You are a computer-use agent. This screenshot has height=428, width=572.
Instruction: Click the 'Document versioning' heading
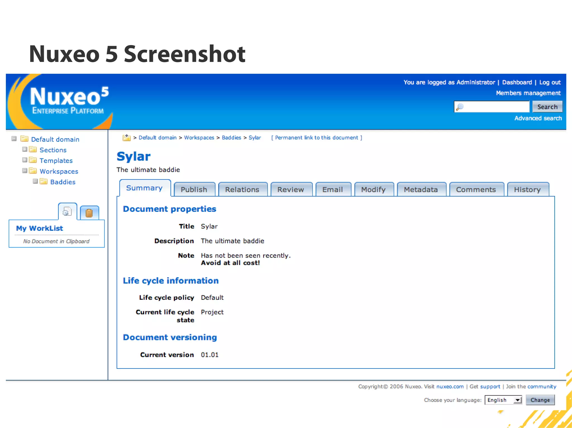tap(170, 337)
